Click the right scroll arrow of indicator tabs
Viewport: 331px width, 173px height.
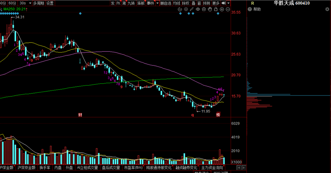point(244,167)
